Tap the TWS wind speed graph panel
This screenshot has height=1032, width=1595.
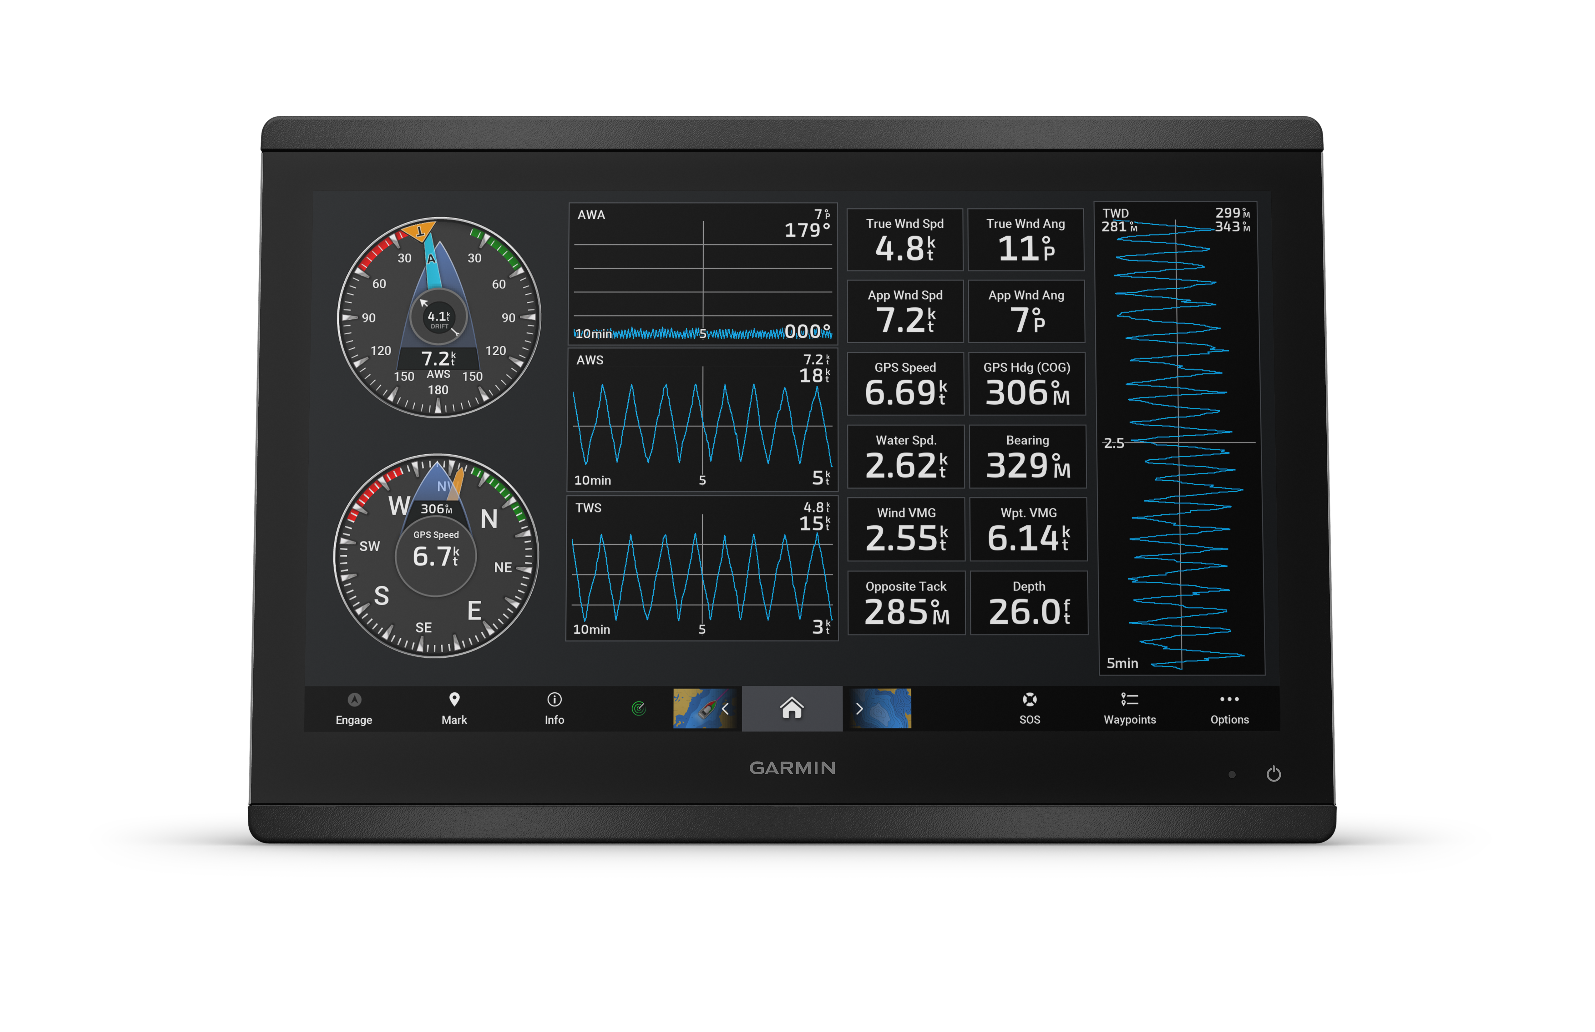pos(702,568)
